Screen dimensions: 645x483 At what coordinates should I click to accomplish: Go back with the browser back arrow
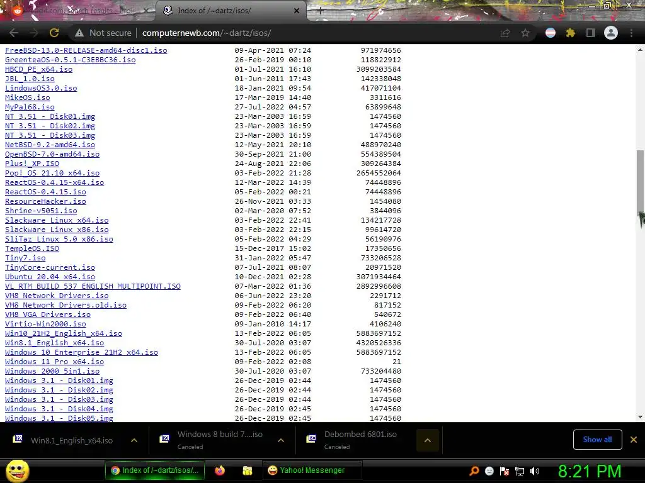pos(14,33)
